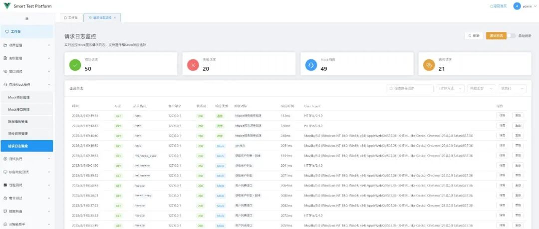Click the Mock tag in the 09:40:50 row
This screenshot has width=539, height=229.
[221, 146]
